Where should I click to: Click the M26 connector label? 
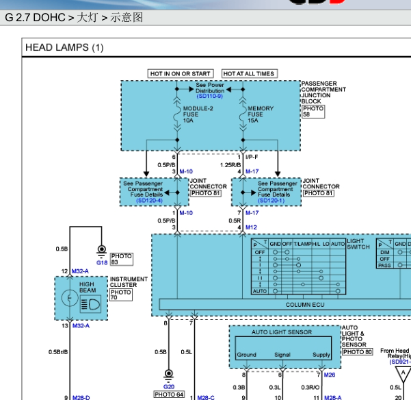[330, 375]
